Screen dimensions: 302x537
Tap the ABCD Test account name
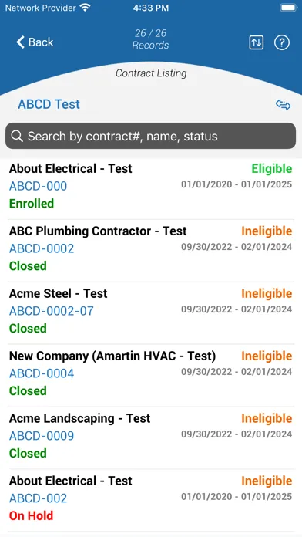49,104
